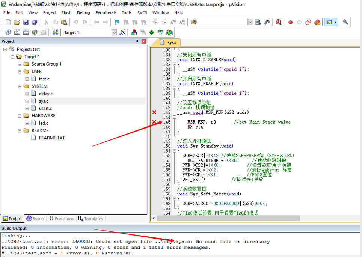This screenshot has width=362, height=257.
Task: Select README.TXT in the project tree
Action: tap(52, 138)
